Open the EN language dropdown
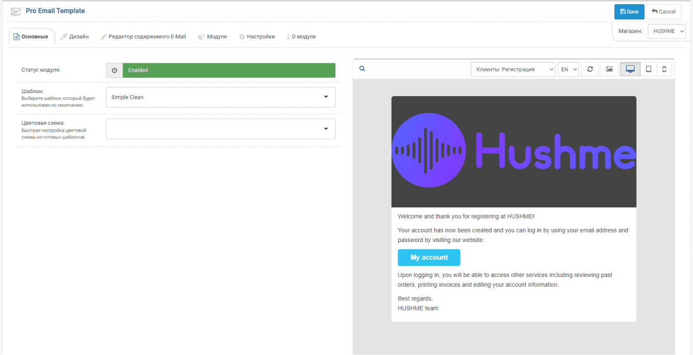Viewport: 693px width, 355px height. tap(568, 69)
